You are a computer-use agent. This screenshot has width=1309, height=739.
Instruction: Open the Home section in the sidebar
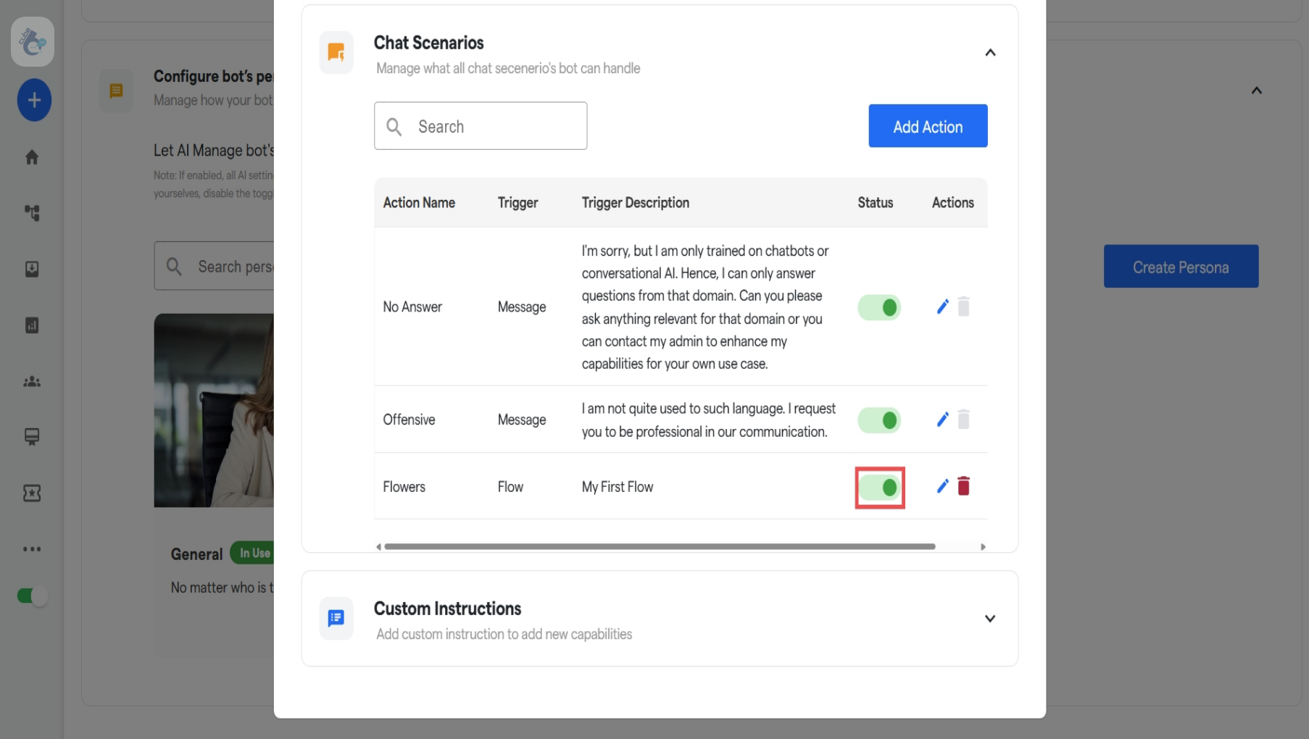32,157
